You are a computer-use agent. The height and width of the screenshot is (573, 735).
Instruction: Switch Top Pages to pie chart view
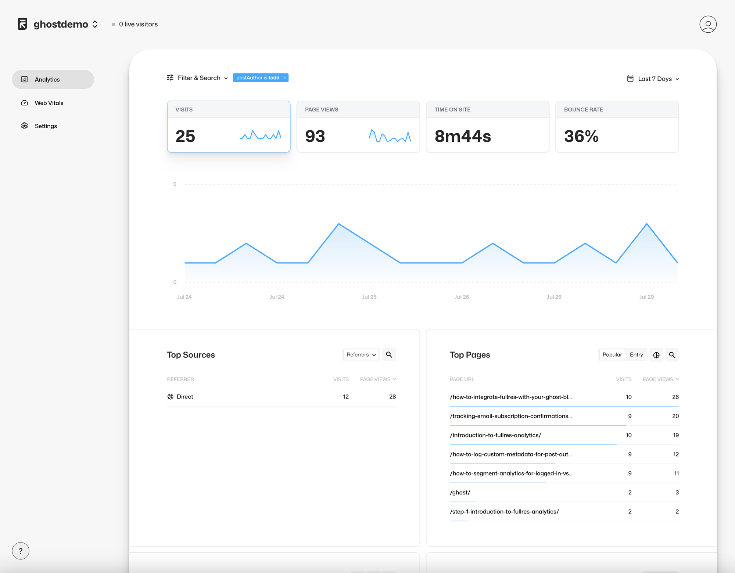(656, 355)
